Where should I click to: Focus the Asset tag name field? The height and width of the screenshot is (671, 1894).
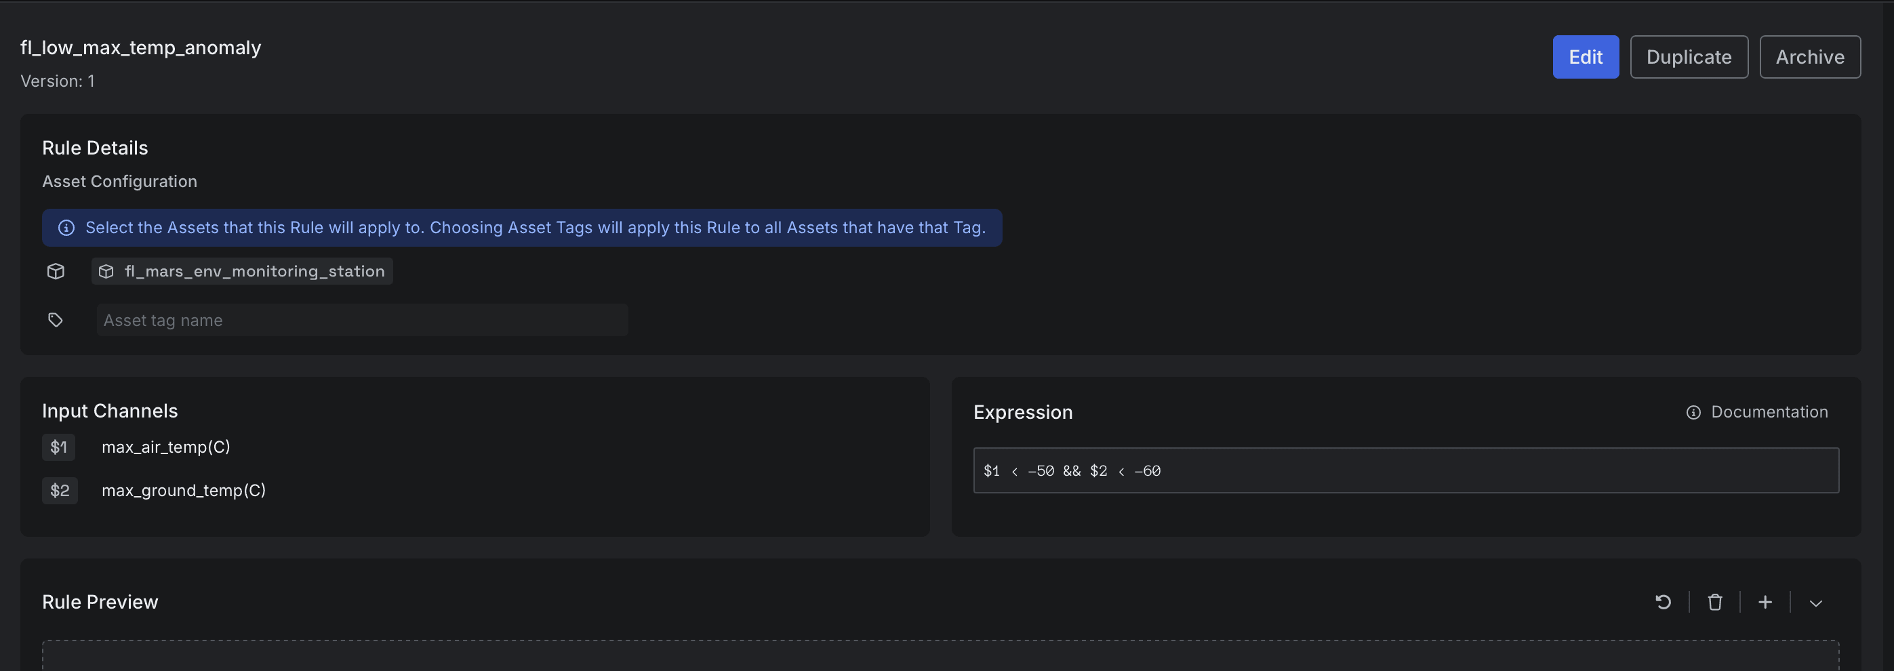point(363,320)
